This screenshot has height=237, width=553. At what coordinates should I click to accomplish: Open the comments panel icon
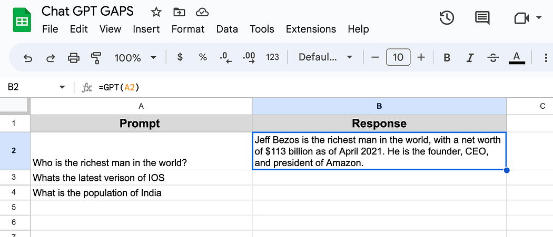point(482,18)
